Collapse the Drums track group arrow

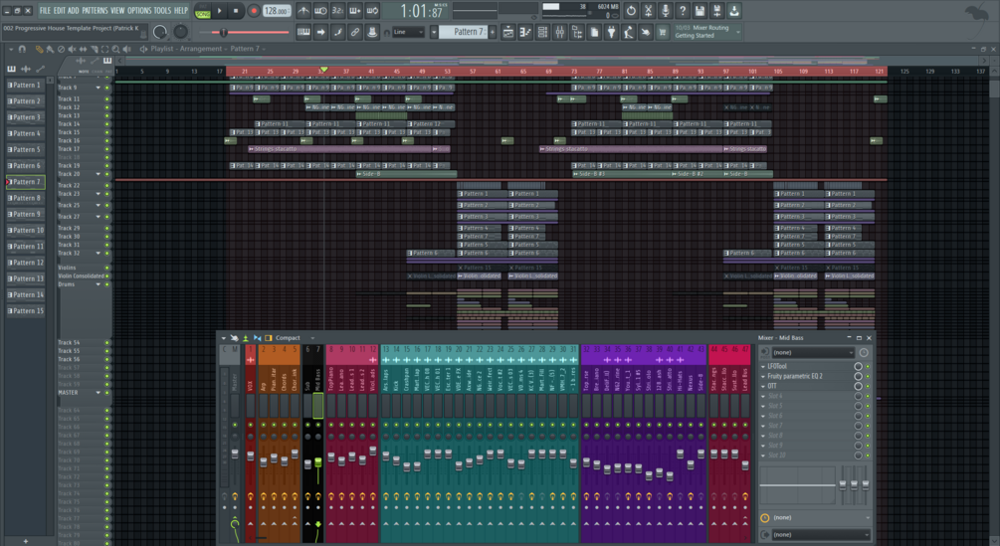(99, 284)
